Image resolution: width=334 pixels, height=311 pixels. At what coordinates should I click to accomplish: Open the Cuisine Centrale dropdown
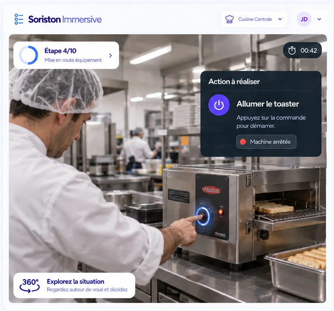pyautogui.click(x=254, y=19)
